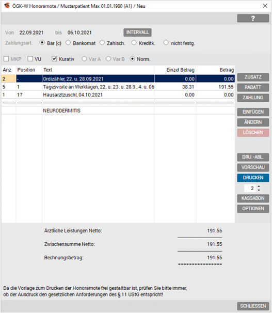Image resolution: width=272 pixels, height=313 pixels.
Task: Enable the VU checkbox
Action: [30, 59]
